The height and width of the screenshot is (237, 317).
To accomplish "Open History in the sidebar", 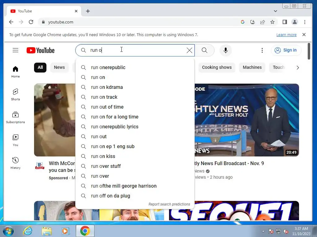I will point(15,163).
